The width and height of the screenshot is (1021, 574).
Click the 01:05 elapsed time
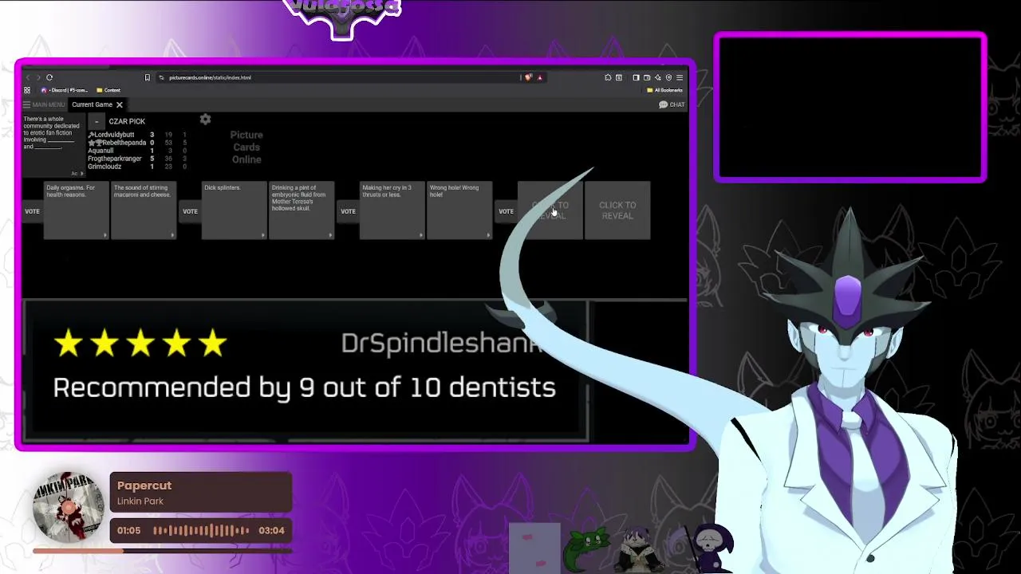pyautogui.click(x=129, y=530)
